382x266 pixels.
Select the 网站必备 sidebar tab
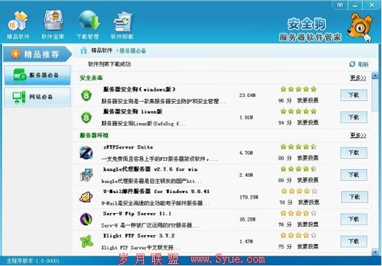(x=38, y=97)
